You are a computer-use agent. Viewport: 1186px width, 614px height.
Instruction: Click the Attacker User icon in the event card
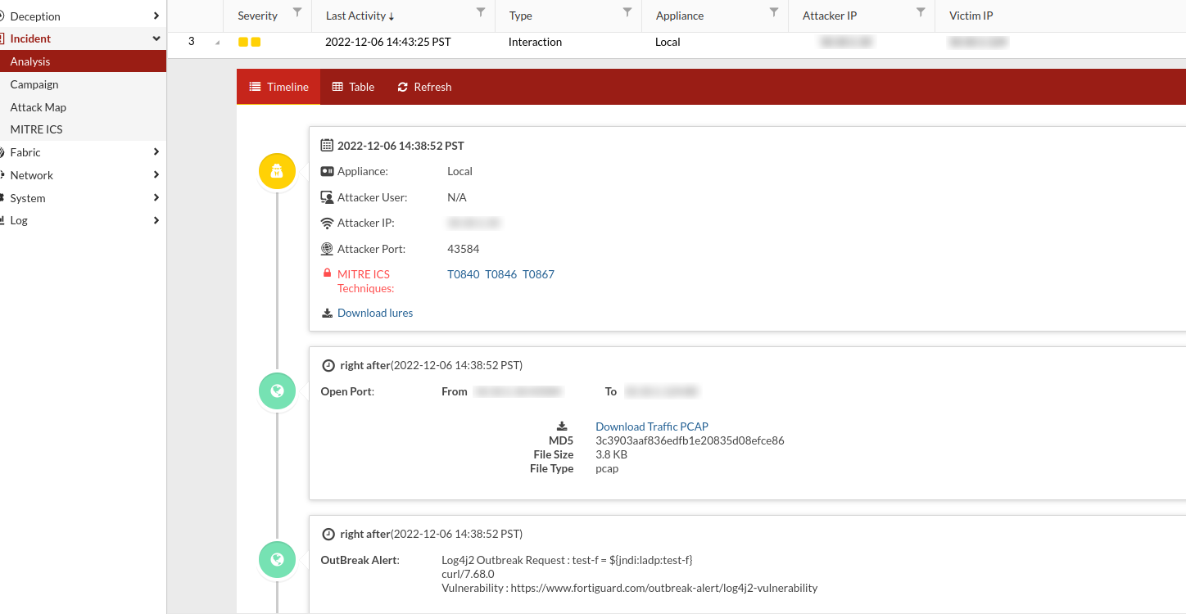(x=327, y=196)
